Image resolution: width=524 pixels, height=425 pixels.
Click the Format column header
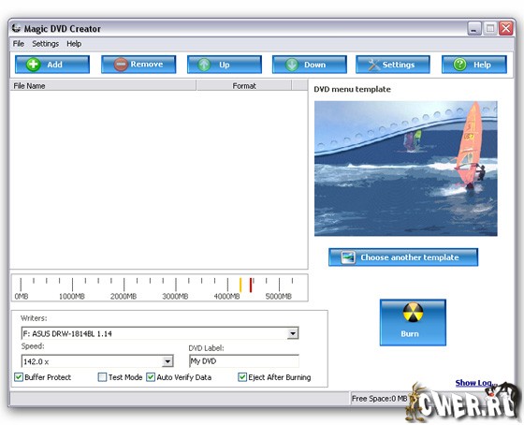pyautogui.click(x=244, y=86)
